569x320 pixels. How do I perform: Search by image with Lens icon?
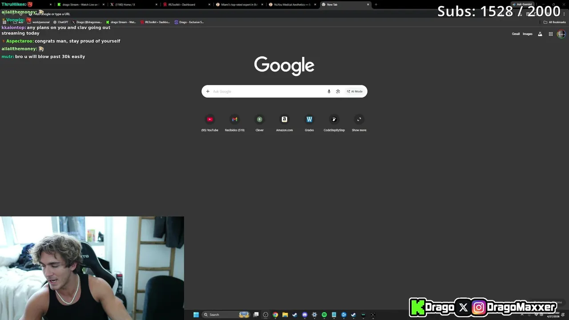click(338, 92)
